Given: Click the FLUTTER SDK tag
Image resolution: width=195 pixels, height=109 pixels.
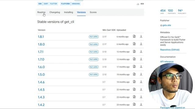Looking at the screenshot, I should [x=54, y=4].
